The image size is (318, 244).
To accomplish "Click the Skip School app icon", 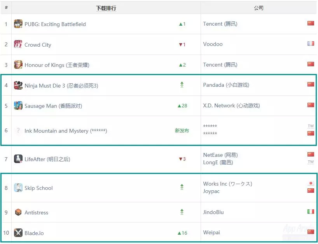I will [18, 188].
